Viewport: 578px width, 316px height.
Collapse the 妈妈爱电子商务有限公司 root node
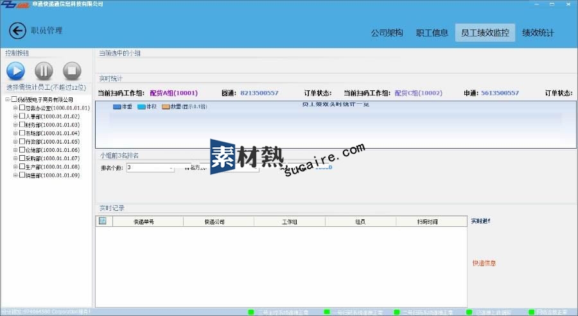pyautogui.click(x=7, y=100)
